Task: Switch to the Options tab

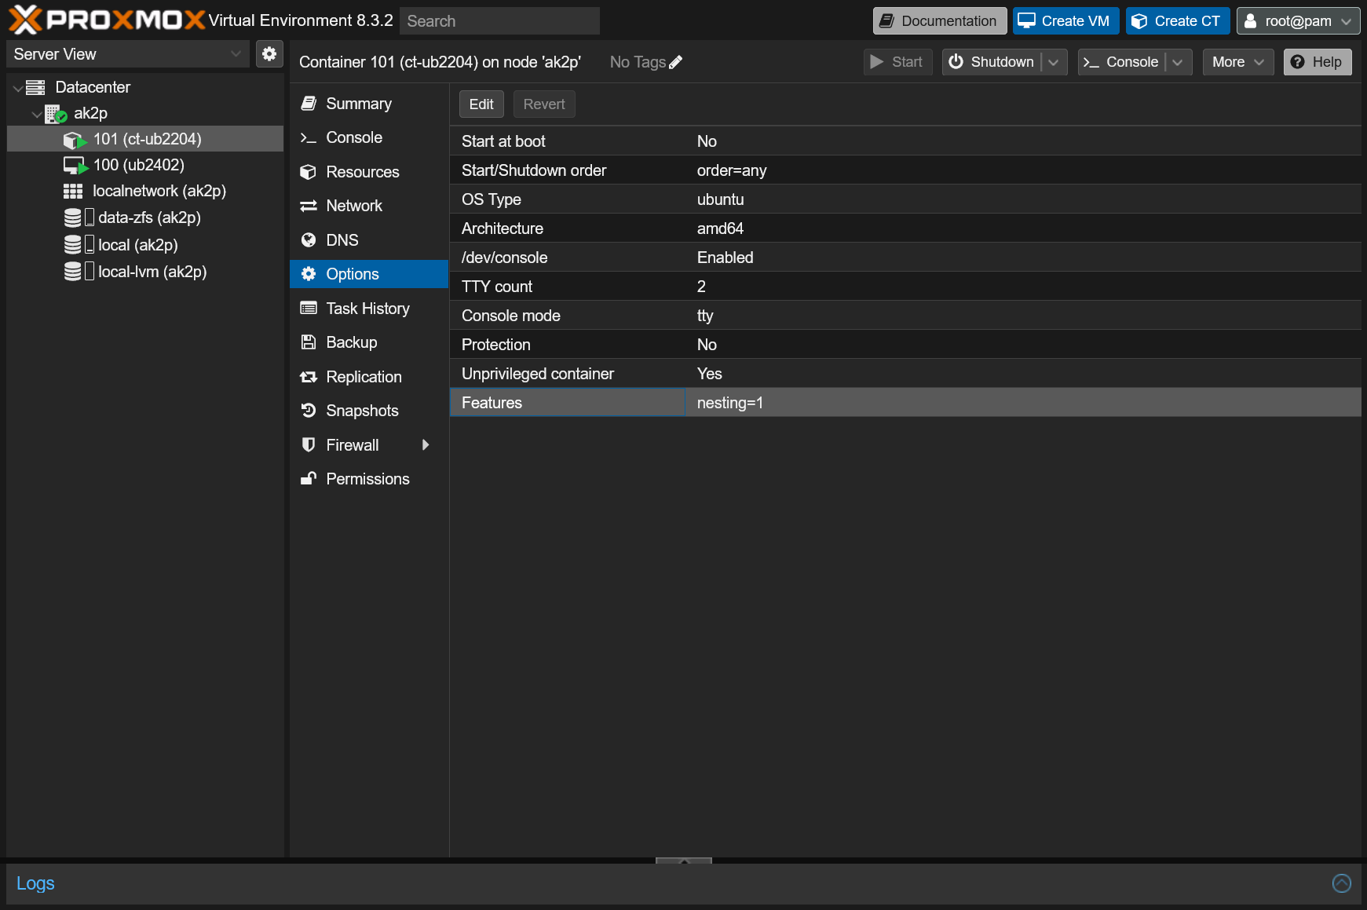Action: coord(351,273)
